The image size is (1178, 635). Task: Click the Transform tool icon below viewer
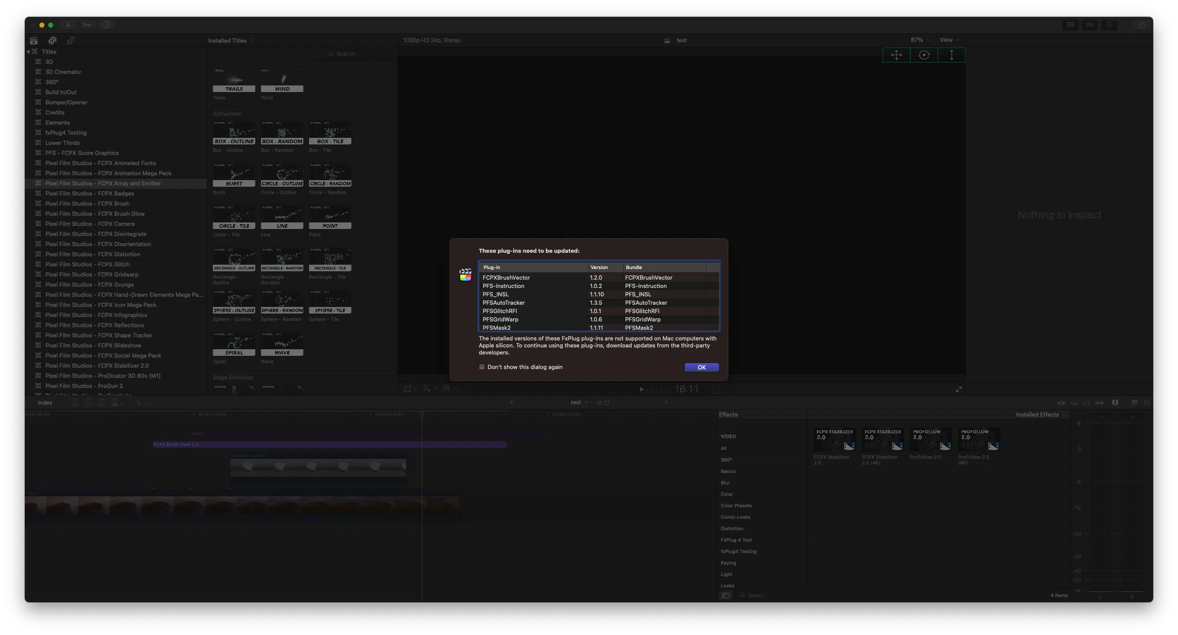pyautogui.click(x=407, y=389)
